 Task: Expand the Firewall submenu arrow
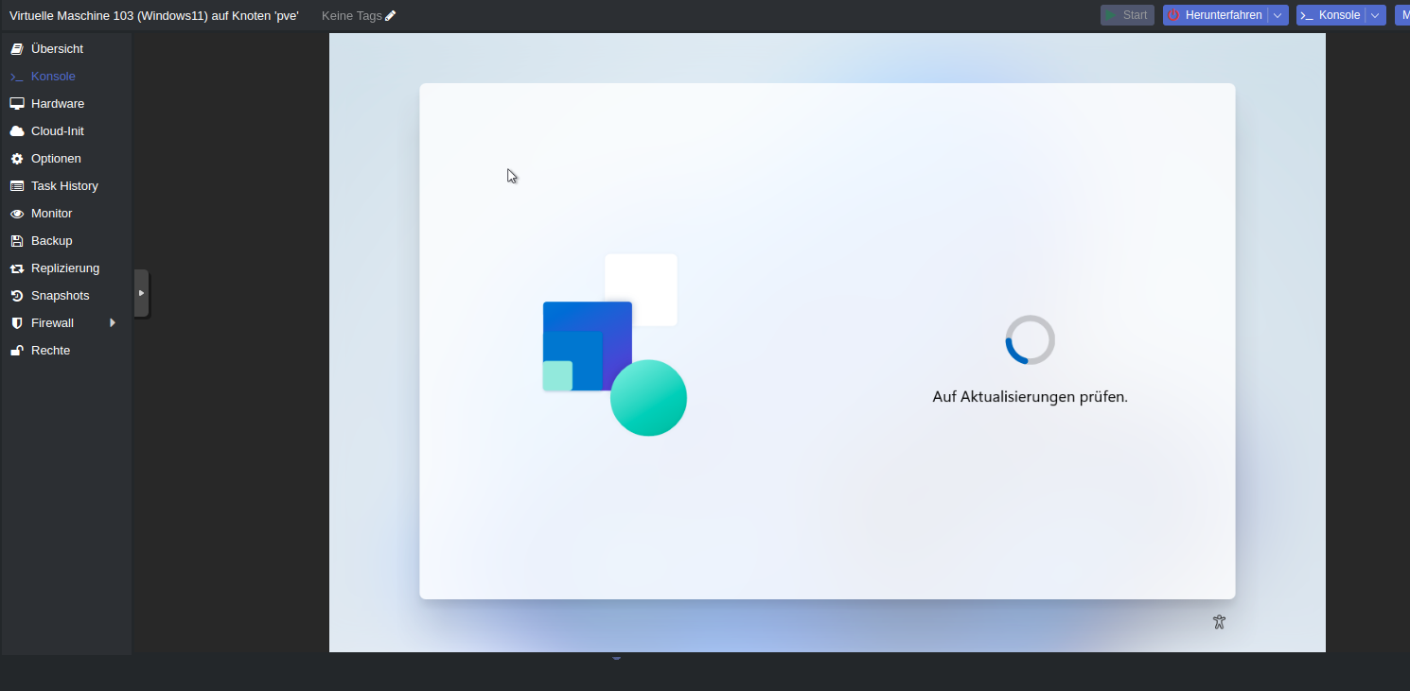pyautogui.click(x=113, y=322)
